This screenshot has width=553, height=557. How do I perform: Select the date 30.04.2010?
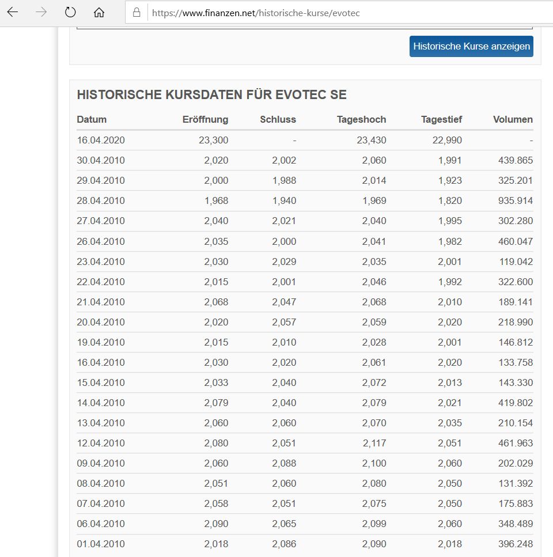(x=101, y=160)
